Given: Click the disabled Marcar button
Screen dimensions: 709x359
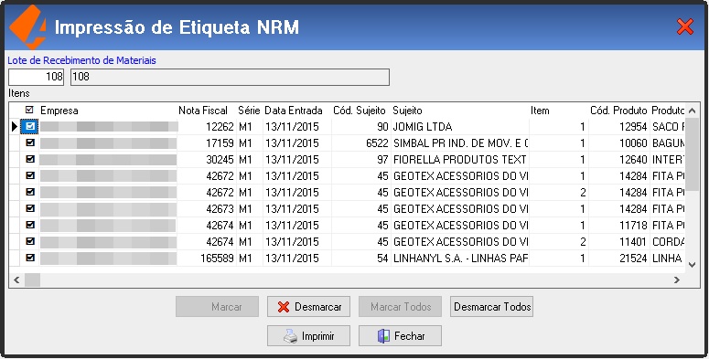Looking at the screenshot, I should pyautogui.click(x=218, y=307).
